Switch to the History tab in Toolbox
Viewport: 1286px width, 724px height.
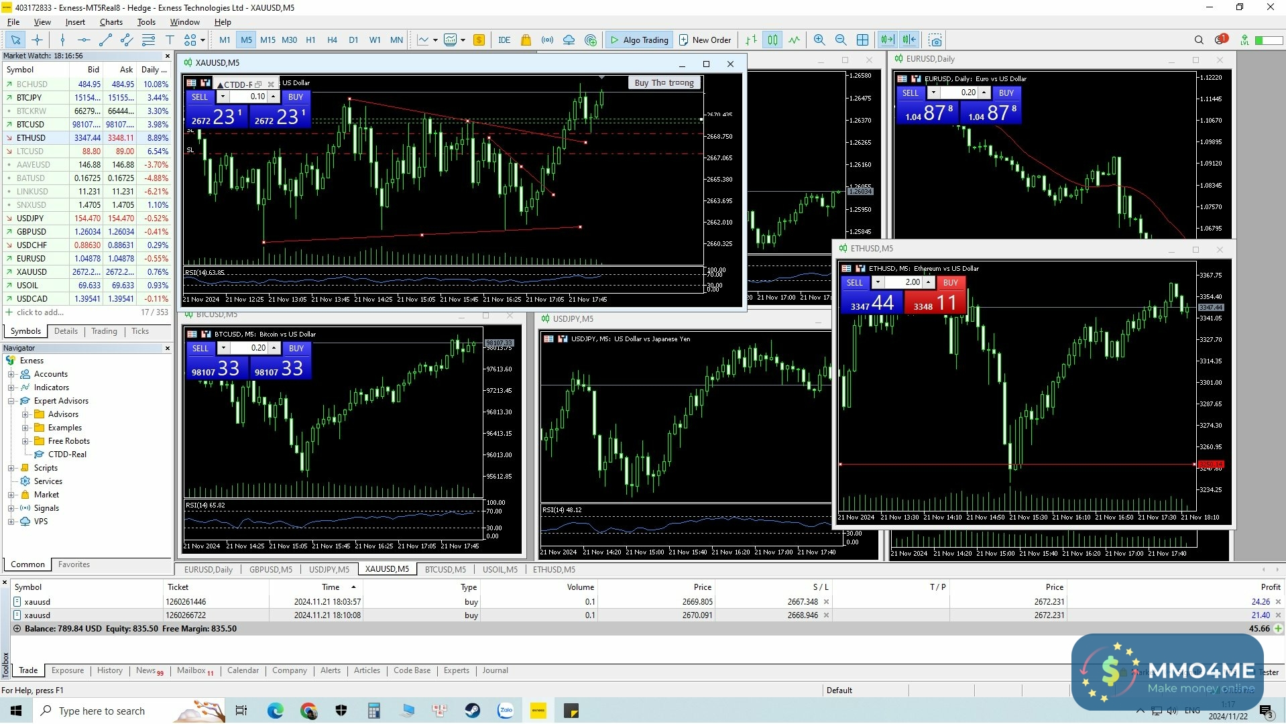pos(109,670)
